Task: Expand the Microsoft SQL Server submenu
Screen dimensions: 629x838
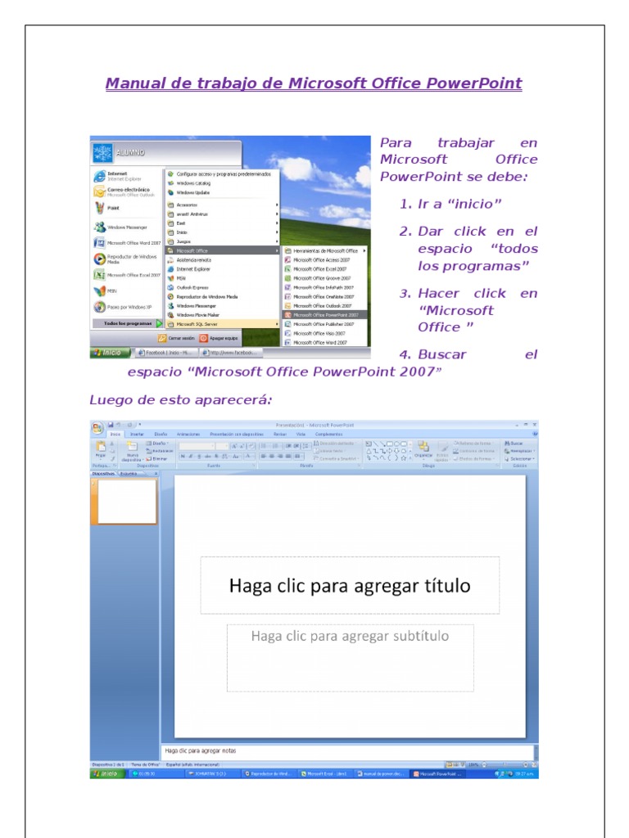Action: pos(223,324)
